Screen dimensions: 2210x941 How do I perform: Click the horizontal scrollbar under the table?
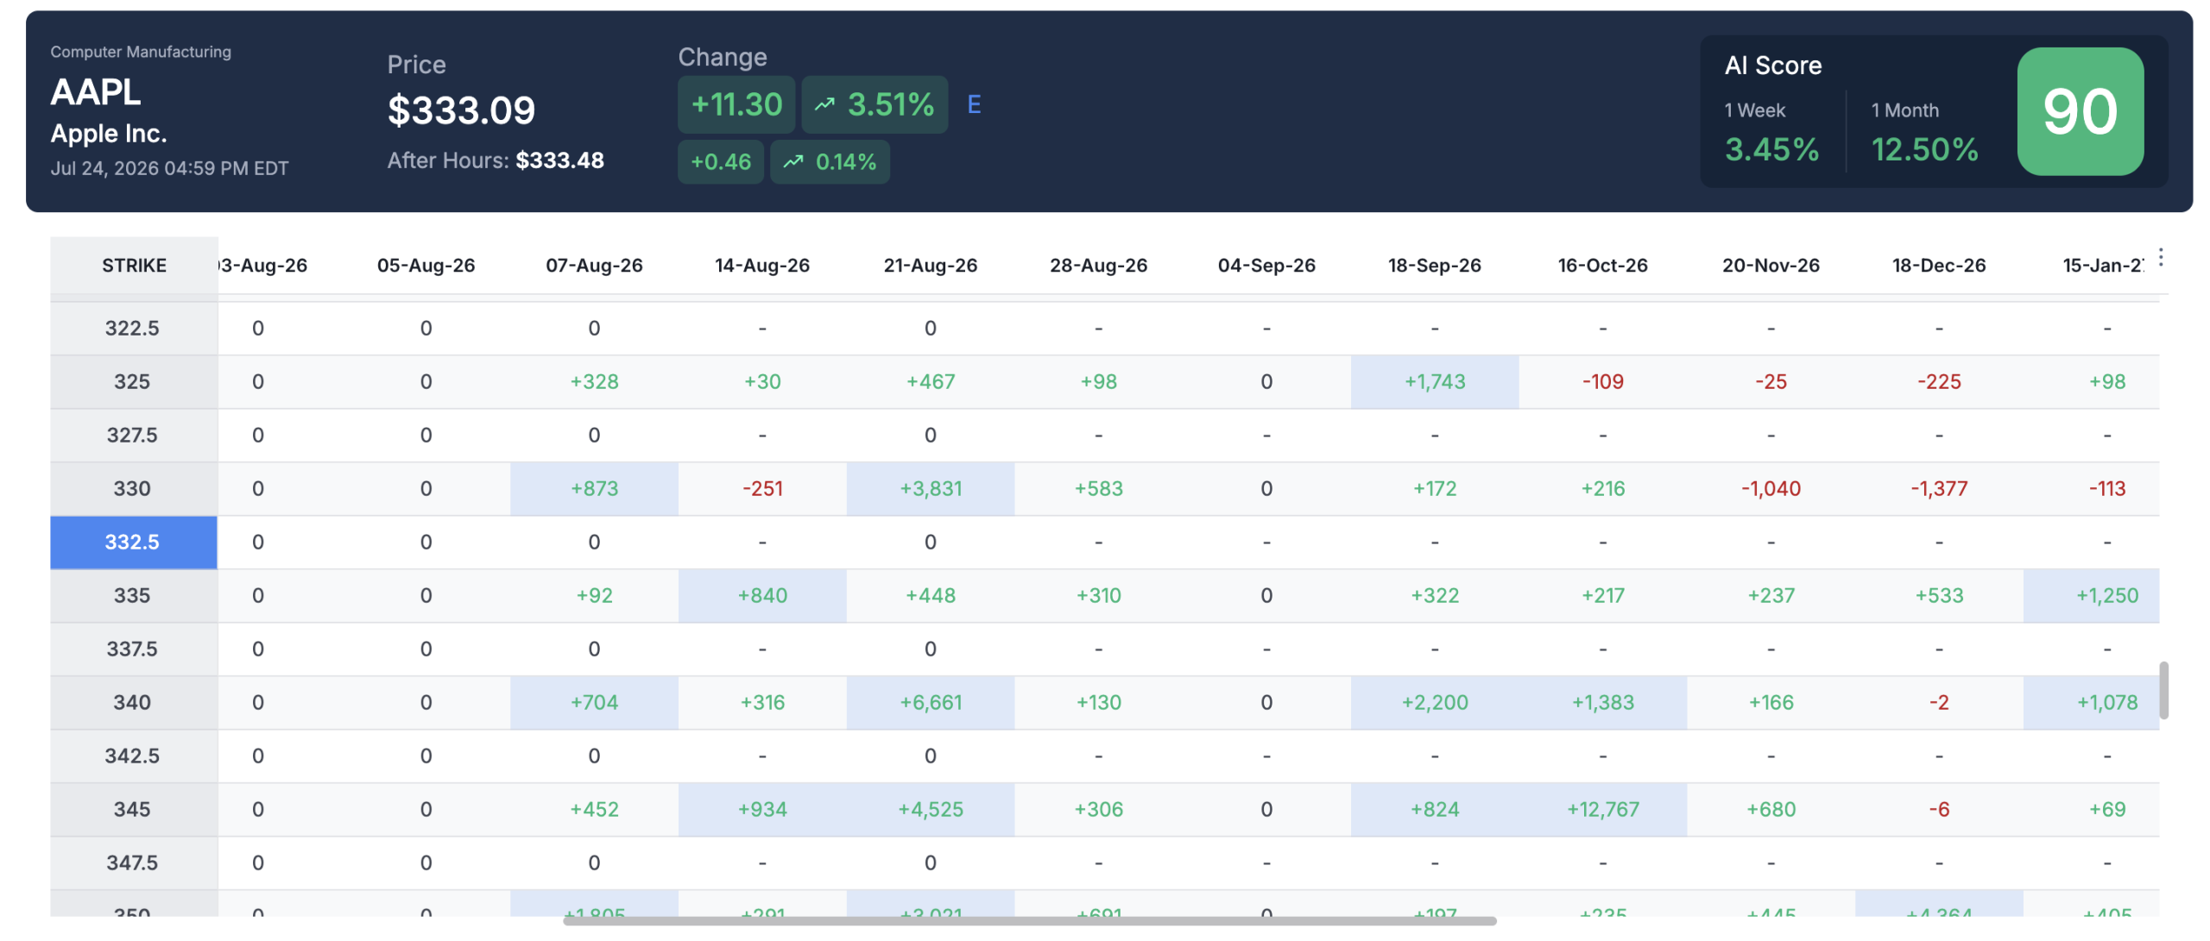[1029, 921]
